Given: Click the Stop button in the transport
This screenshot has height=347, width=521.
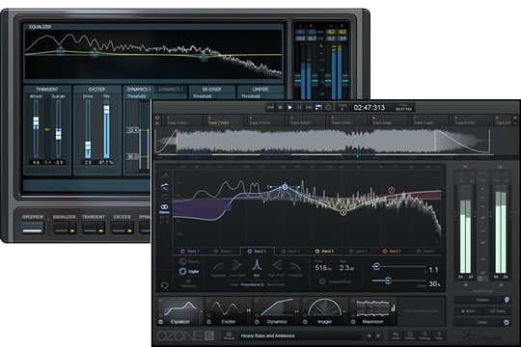Looking at the screenshot, I should coord(280,107).
